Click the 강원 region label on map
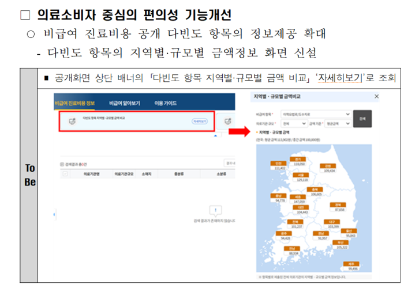This screenshot has width=404, height=292. (328, 166)
